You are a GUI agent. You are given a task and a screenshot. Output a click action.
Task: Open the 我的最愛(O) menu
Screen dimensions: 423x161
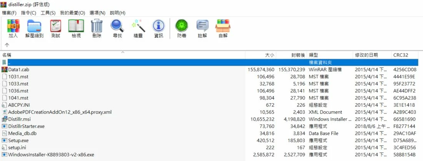point(73,13)
